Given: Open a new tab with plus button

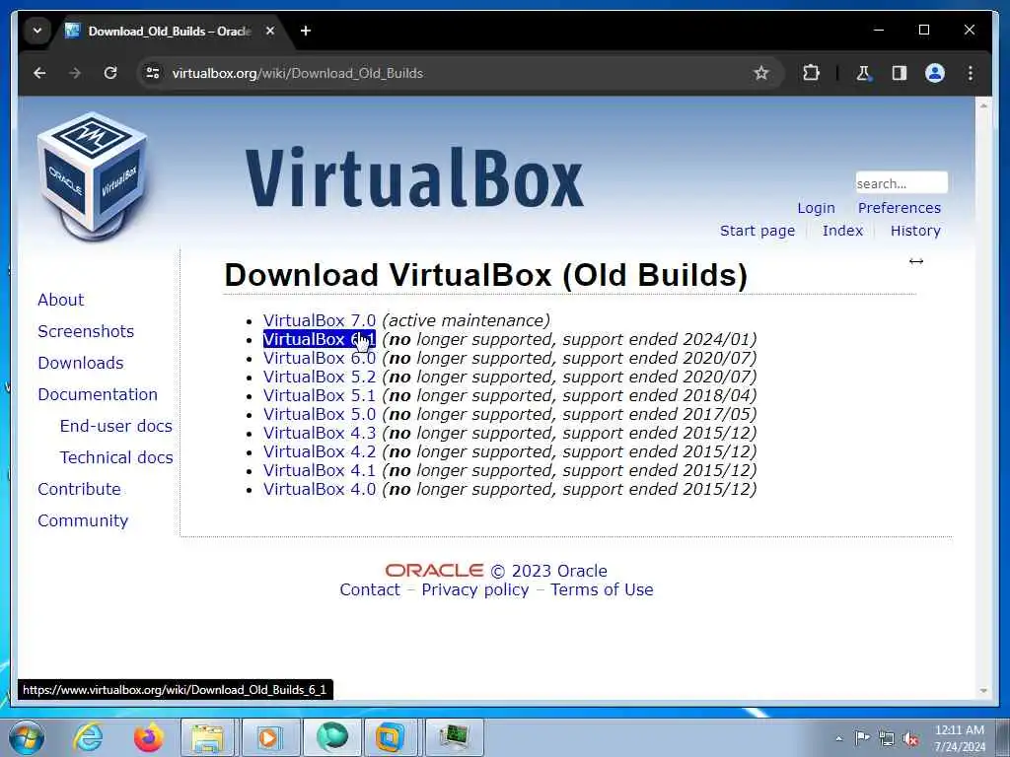Looking at the screenshot, I should point(306,31).
